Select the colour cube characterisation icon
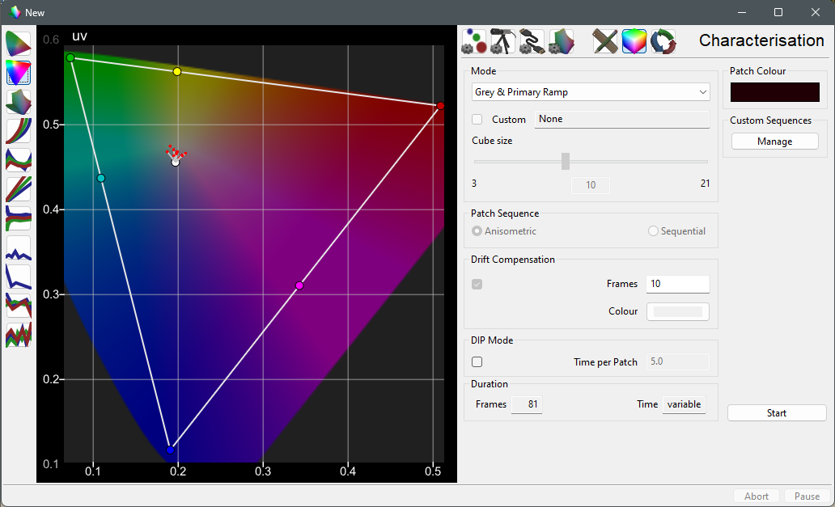Image resolution: width=835 pixels, height=507 pixels. point(634,41)
